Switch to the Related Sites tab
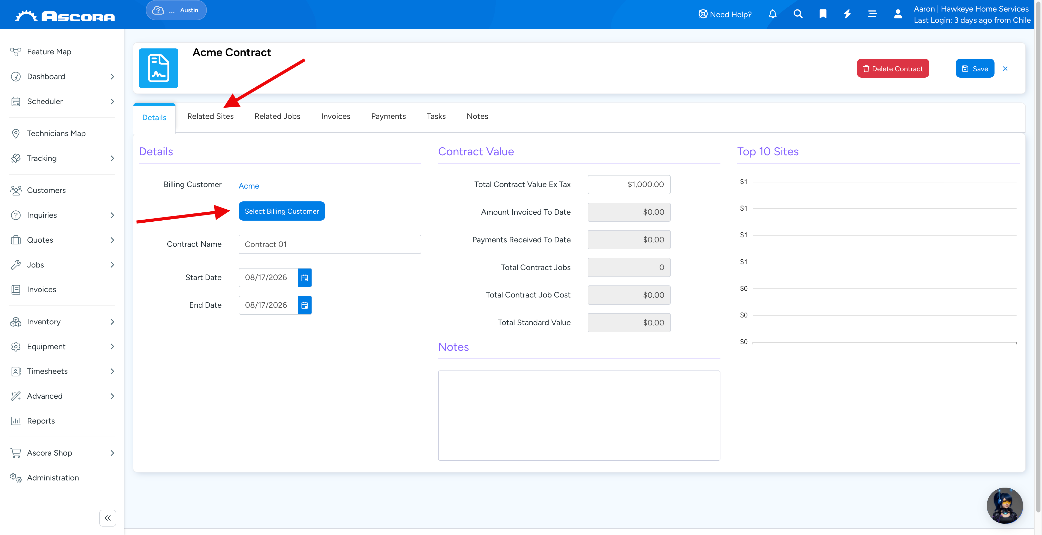1042x535 pixels. [210, 116]
